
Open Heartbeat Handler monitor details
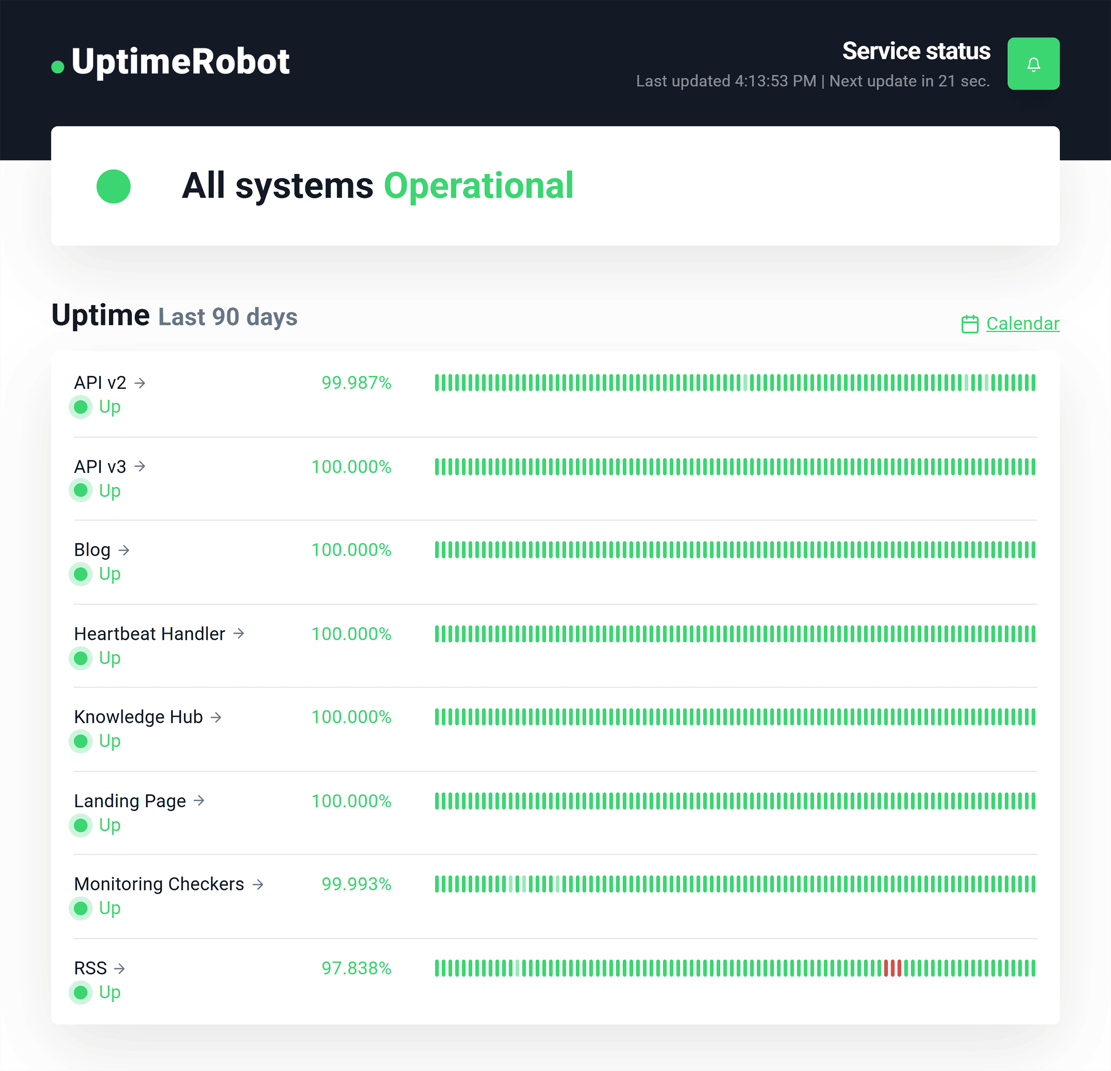pyautogui.click(x=150, y=634)
